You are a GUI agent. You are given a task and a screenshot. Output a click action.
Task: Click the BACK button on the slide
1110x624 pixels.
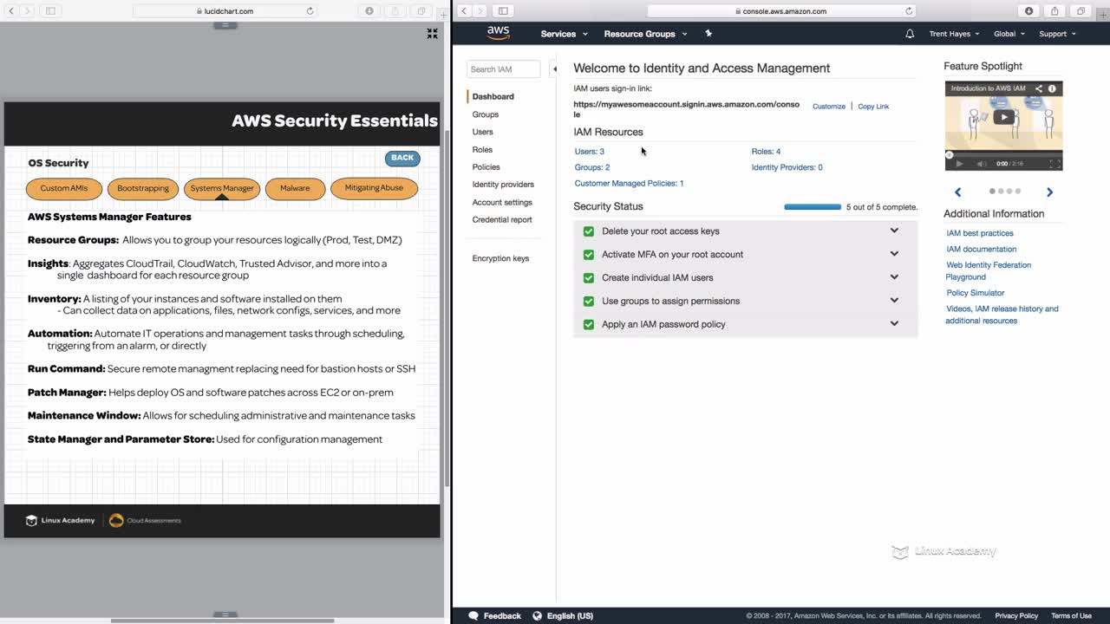[x=402, y=158]
